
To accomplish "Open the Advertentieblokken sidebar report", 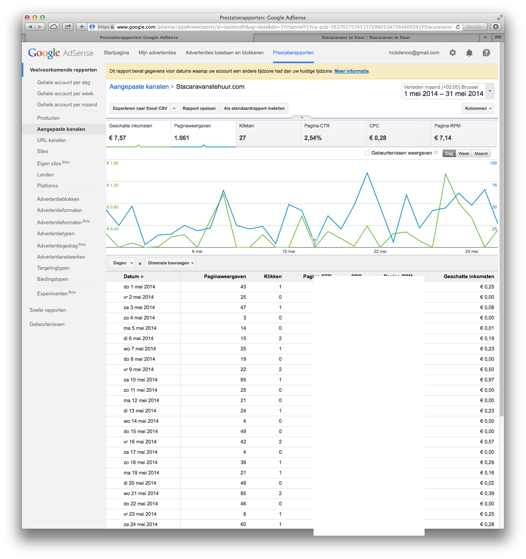I will coord(58,199).
